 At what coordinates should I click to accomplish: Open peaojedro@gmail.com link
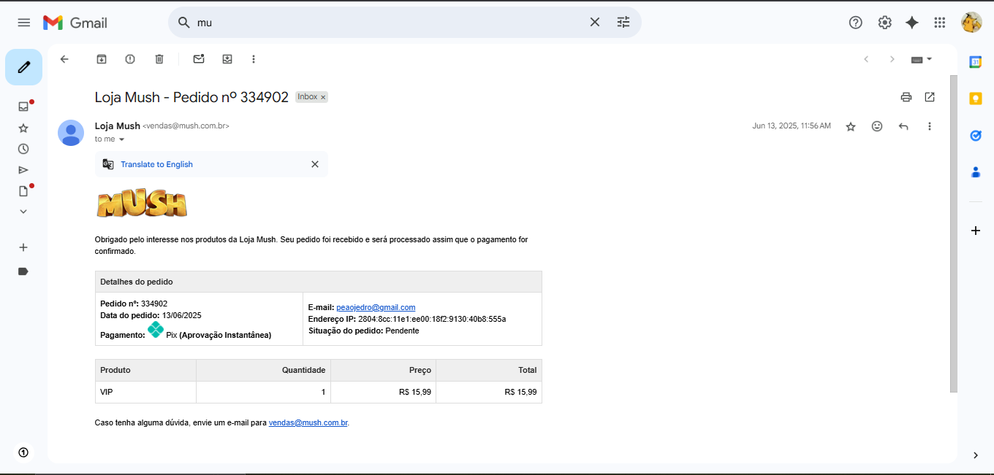click(x=376, y=307)
